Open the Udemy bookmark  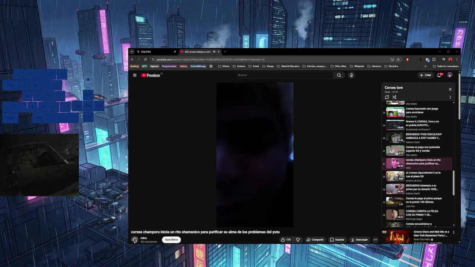pyautogui.click(x=183, y=66)
